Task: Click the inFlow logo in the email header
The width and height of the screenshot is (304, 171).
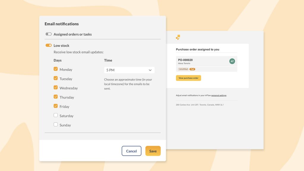Action: pyautogui.click(x=178, y=38)
